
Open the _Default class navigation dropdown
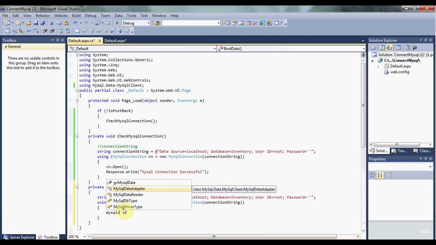[x=215, y=49]
